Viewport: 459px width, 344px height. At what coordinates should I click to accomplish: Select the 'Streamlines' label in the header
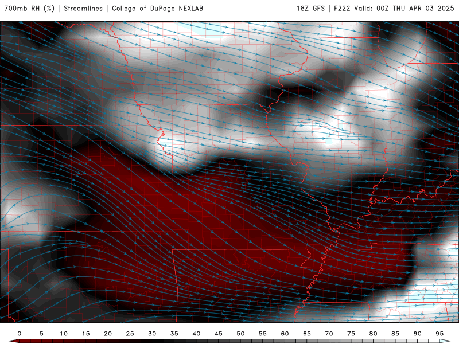[83, 8]
